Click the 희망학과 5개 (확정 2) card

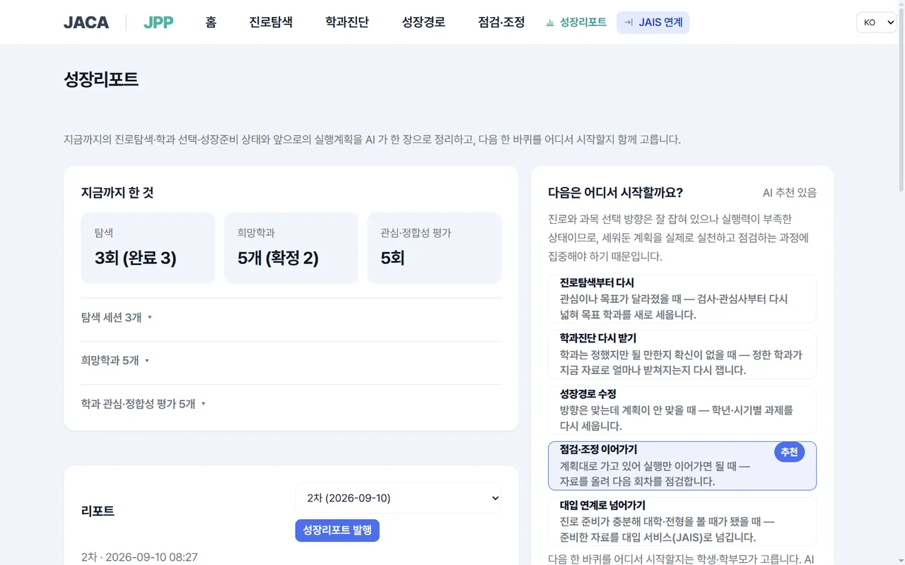pyautogui.click(x=291, y=249)
